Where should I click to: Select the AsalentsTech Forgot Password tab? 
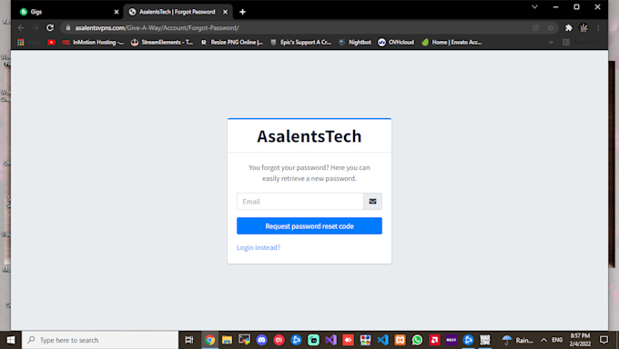(178, 12)
